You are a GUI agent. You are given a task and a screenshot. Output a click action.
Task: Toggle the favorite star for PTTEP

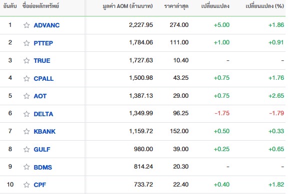pyautogui.click(x=26, y=43)
